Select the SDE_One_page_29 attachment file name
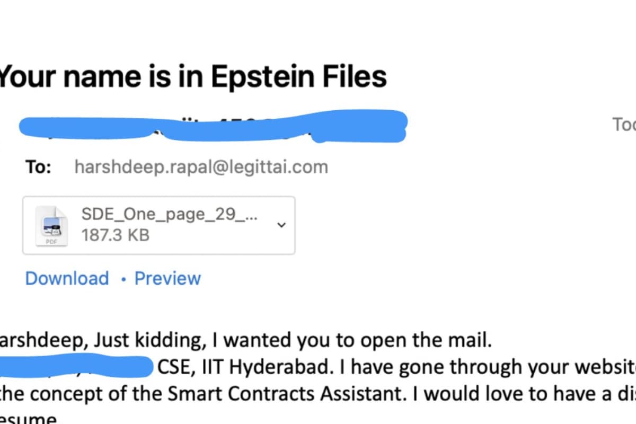636x424 pixels. 170,214
